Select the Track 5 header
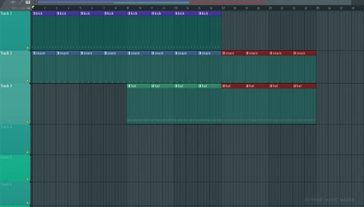The width and height of the screenshot is (364, 207). (15, 168)
